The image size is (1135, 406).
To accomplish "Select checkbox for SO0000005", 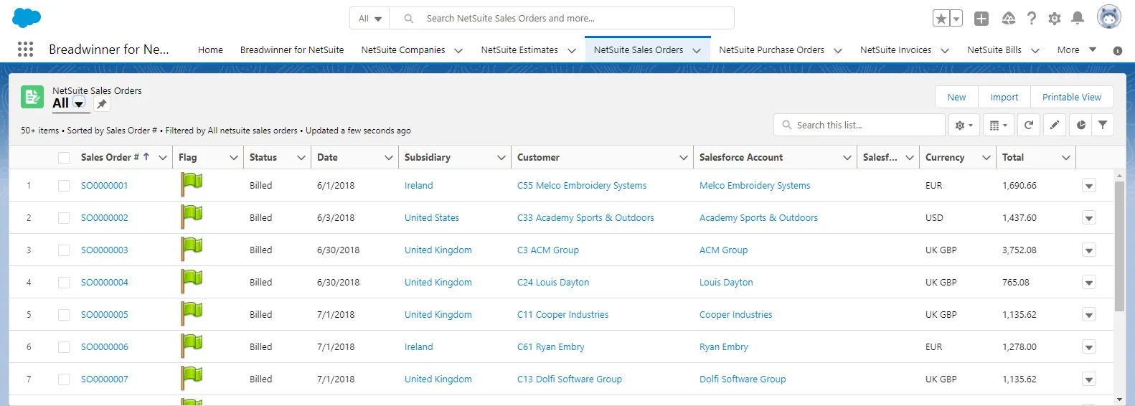I will click(64, 315).
